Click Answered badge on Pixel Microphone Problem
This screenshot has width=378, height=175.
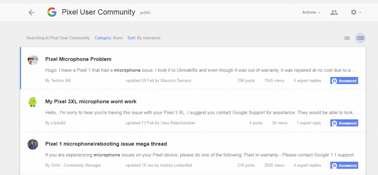point(344,81)
